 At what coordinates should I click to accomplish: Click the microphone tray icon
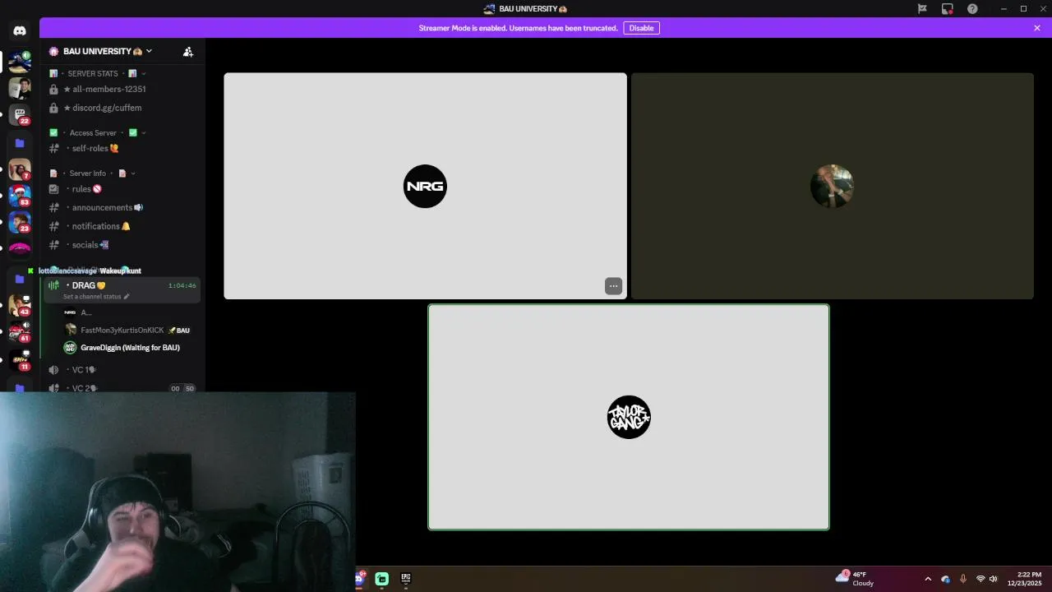[963, 579]
